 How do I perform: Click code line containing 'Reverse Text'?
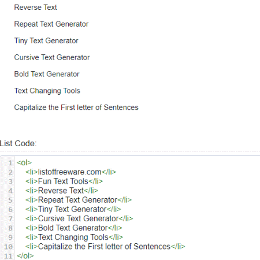(62, 191)
